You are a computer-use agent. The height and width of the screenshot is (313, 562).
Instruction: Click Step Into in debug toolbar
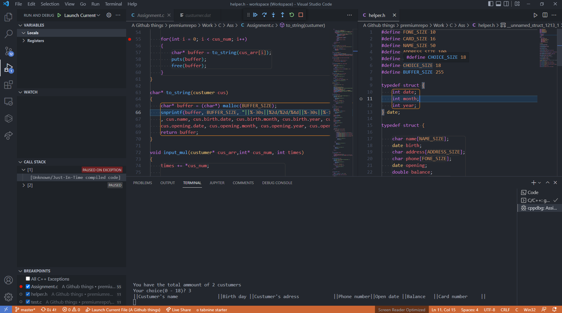[273, 15]
